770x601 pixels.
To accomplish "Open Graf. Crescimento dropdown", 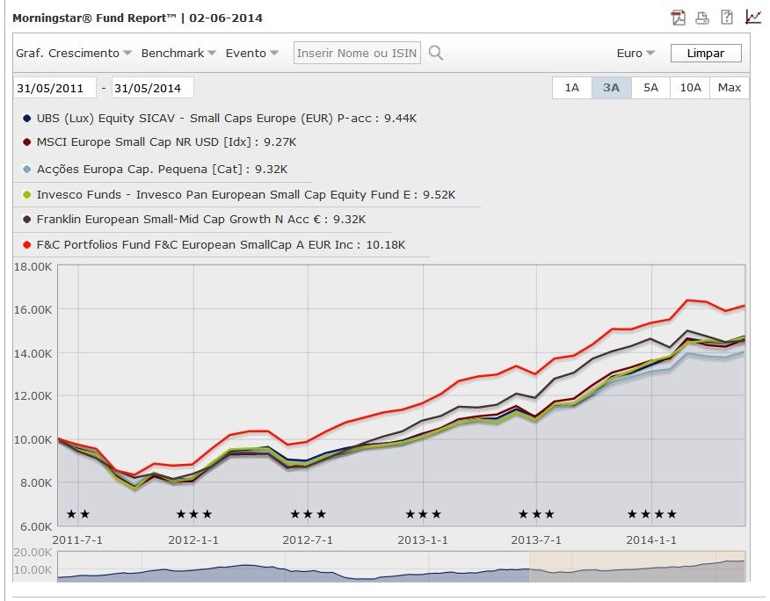I will tap(74, 53).
